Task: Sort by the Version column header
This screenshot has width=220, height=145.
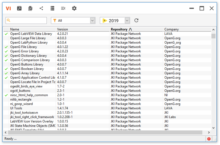Action: point(83,29)
